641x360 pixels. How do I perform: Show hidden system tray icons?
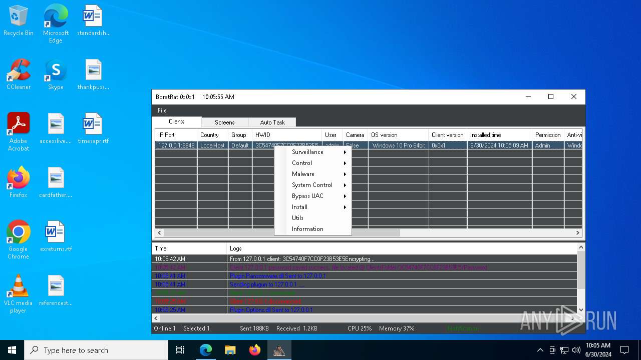(540, 350)
